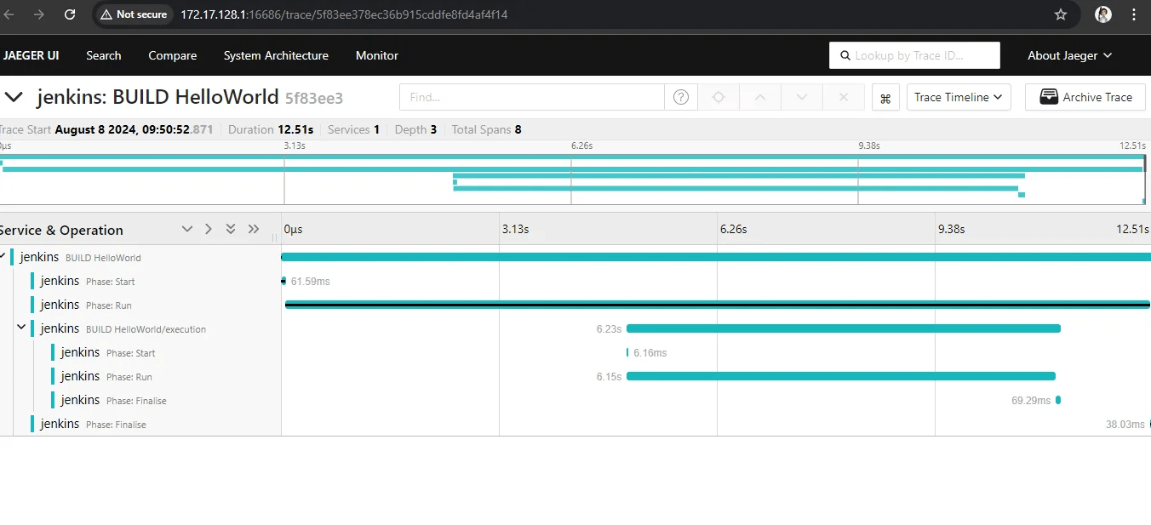The height and width of the screenshot is (525, 1151).
Task: Reload the page with refresh icon
Action: tap(70, 14)
